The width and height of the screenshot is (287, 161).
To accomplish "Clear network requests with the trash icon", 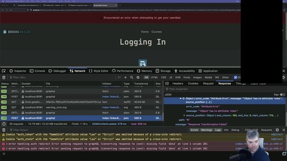I will pos(4,77).
